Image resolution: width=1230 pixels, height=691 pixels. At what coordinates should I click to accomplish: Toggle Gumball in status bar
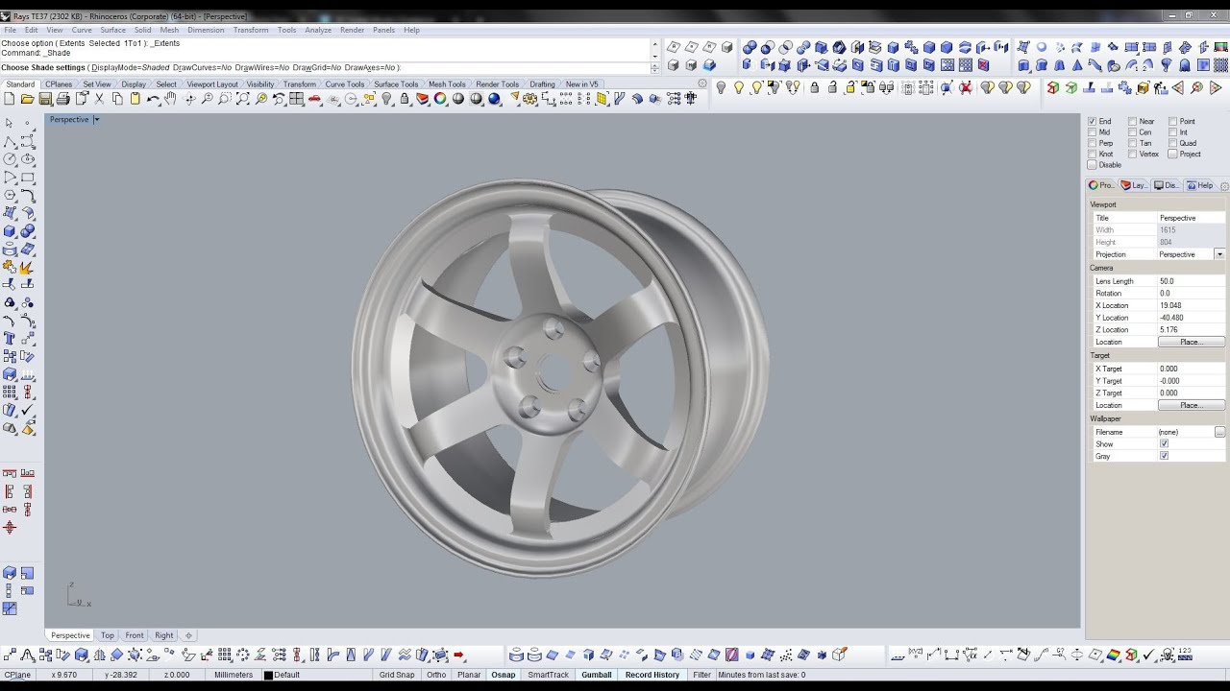point(597,675)
